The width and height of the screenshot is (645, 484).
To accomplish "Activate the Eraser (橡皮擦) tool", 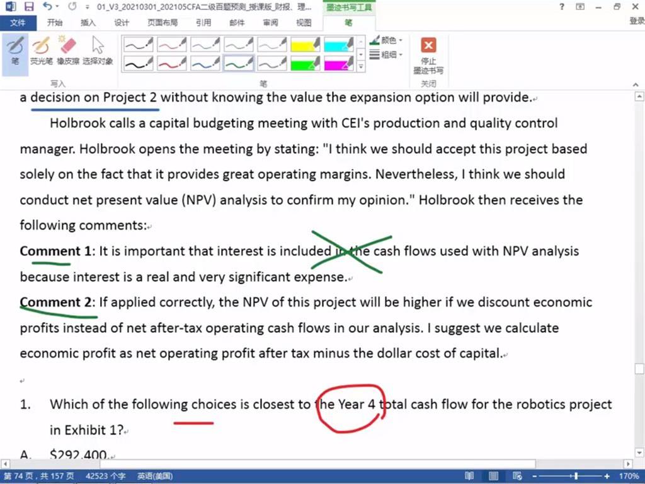I will click(x=67, y=50).
